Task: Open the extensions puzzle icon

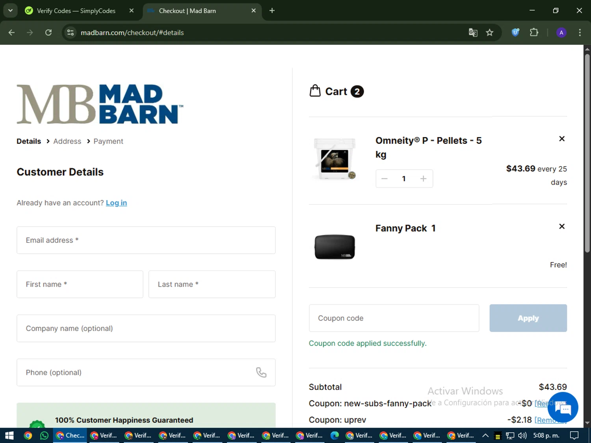Action: coord(534,32)
